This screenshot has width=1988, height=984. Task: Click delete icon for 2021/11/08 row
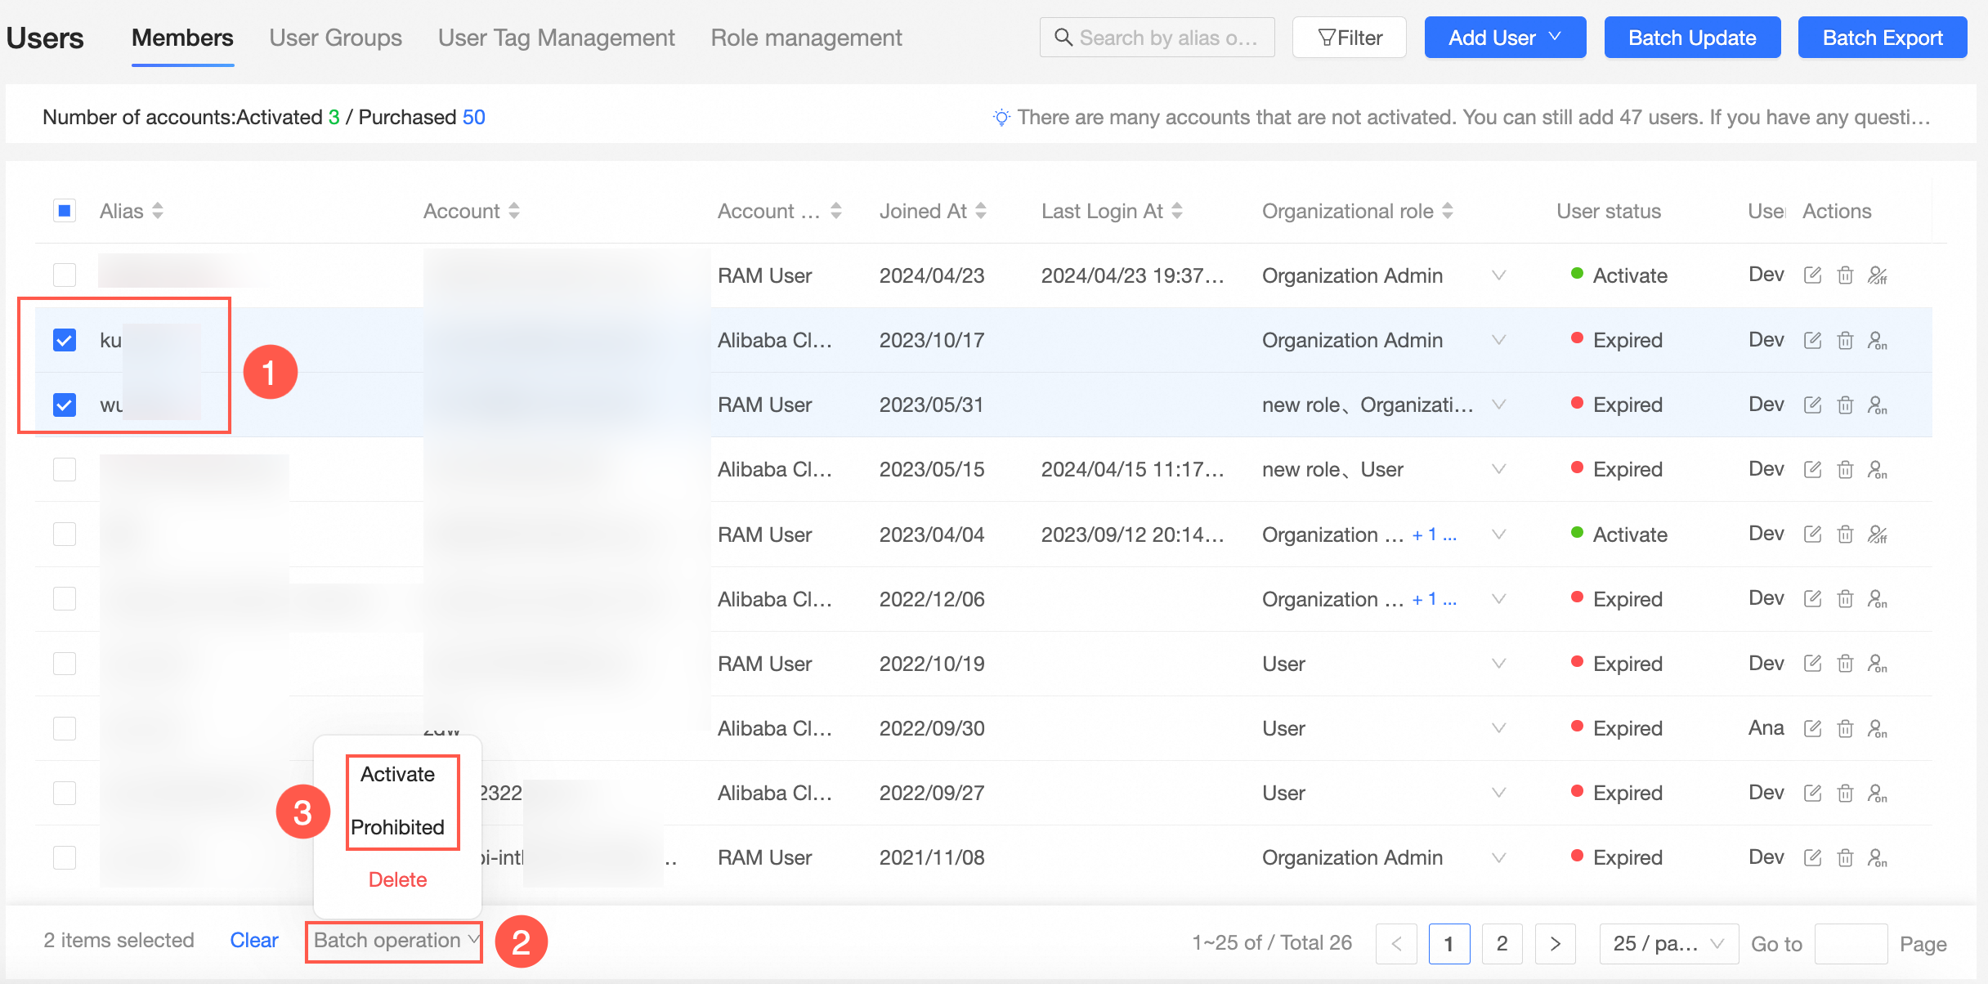coord(1845,857)
